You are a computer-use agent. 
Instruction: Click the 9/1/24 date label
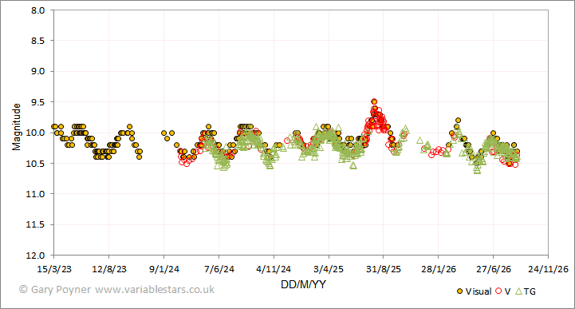point(164,269)
